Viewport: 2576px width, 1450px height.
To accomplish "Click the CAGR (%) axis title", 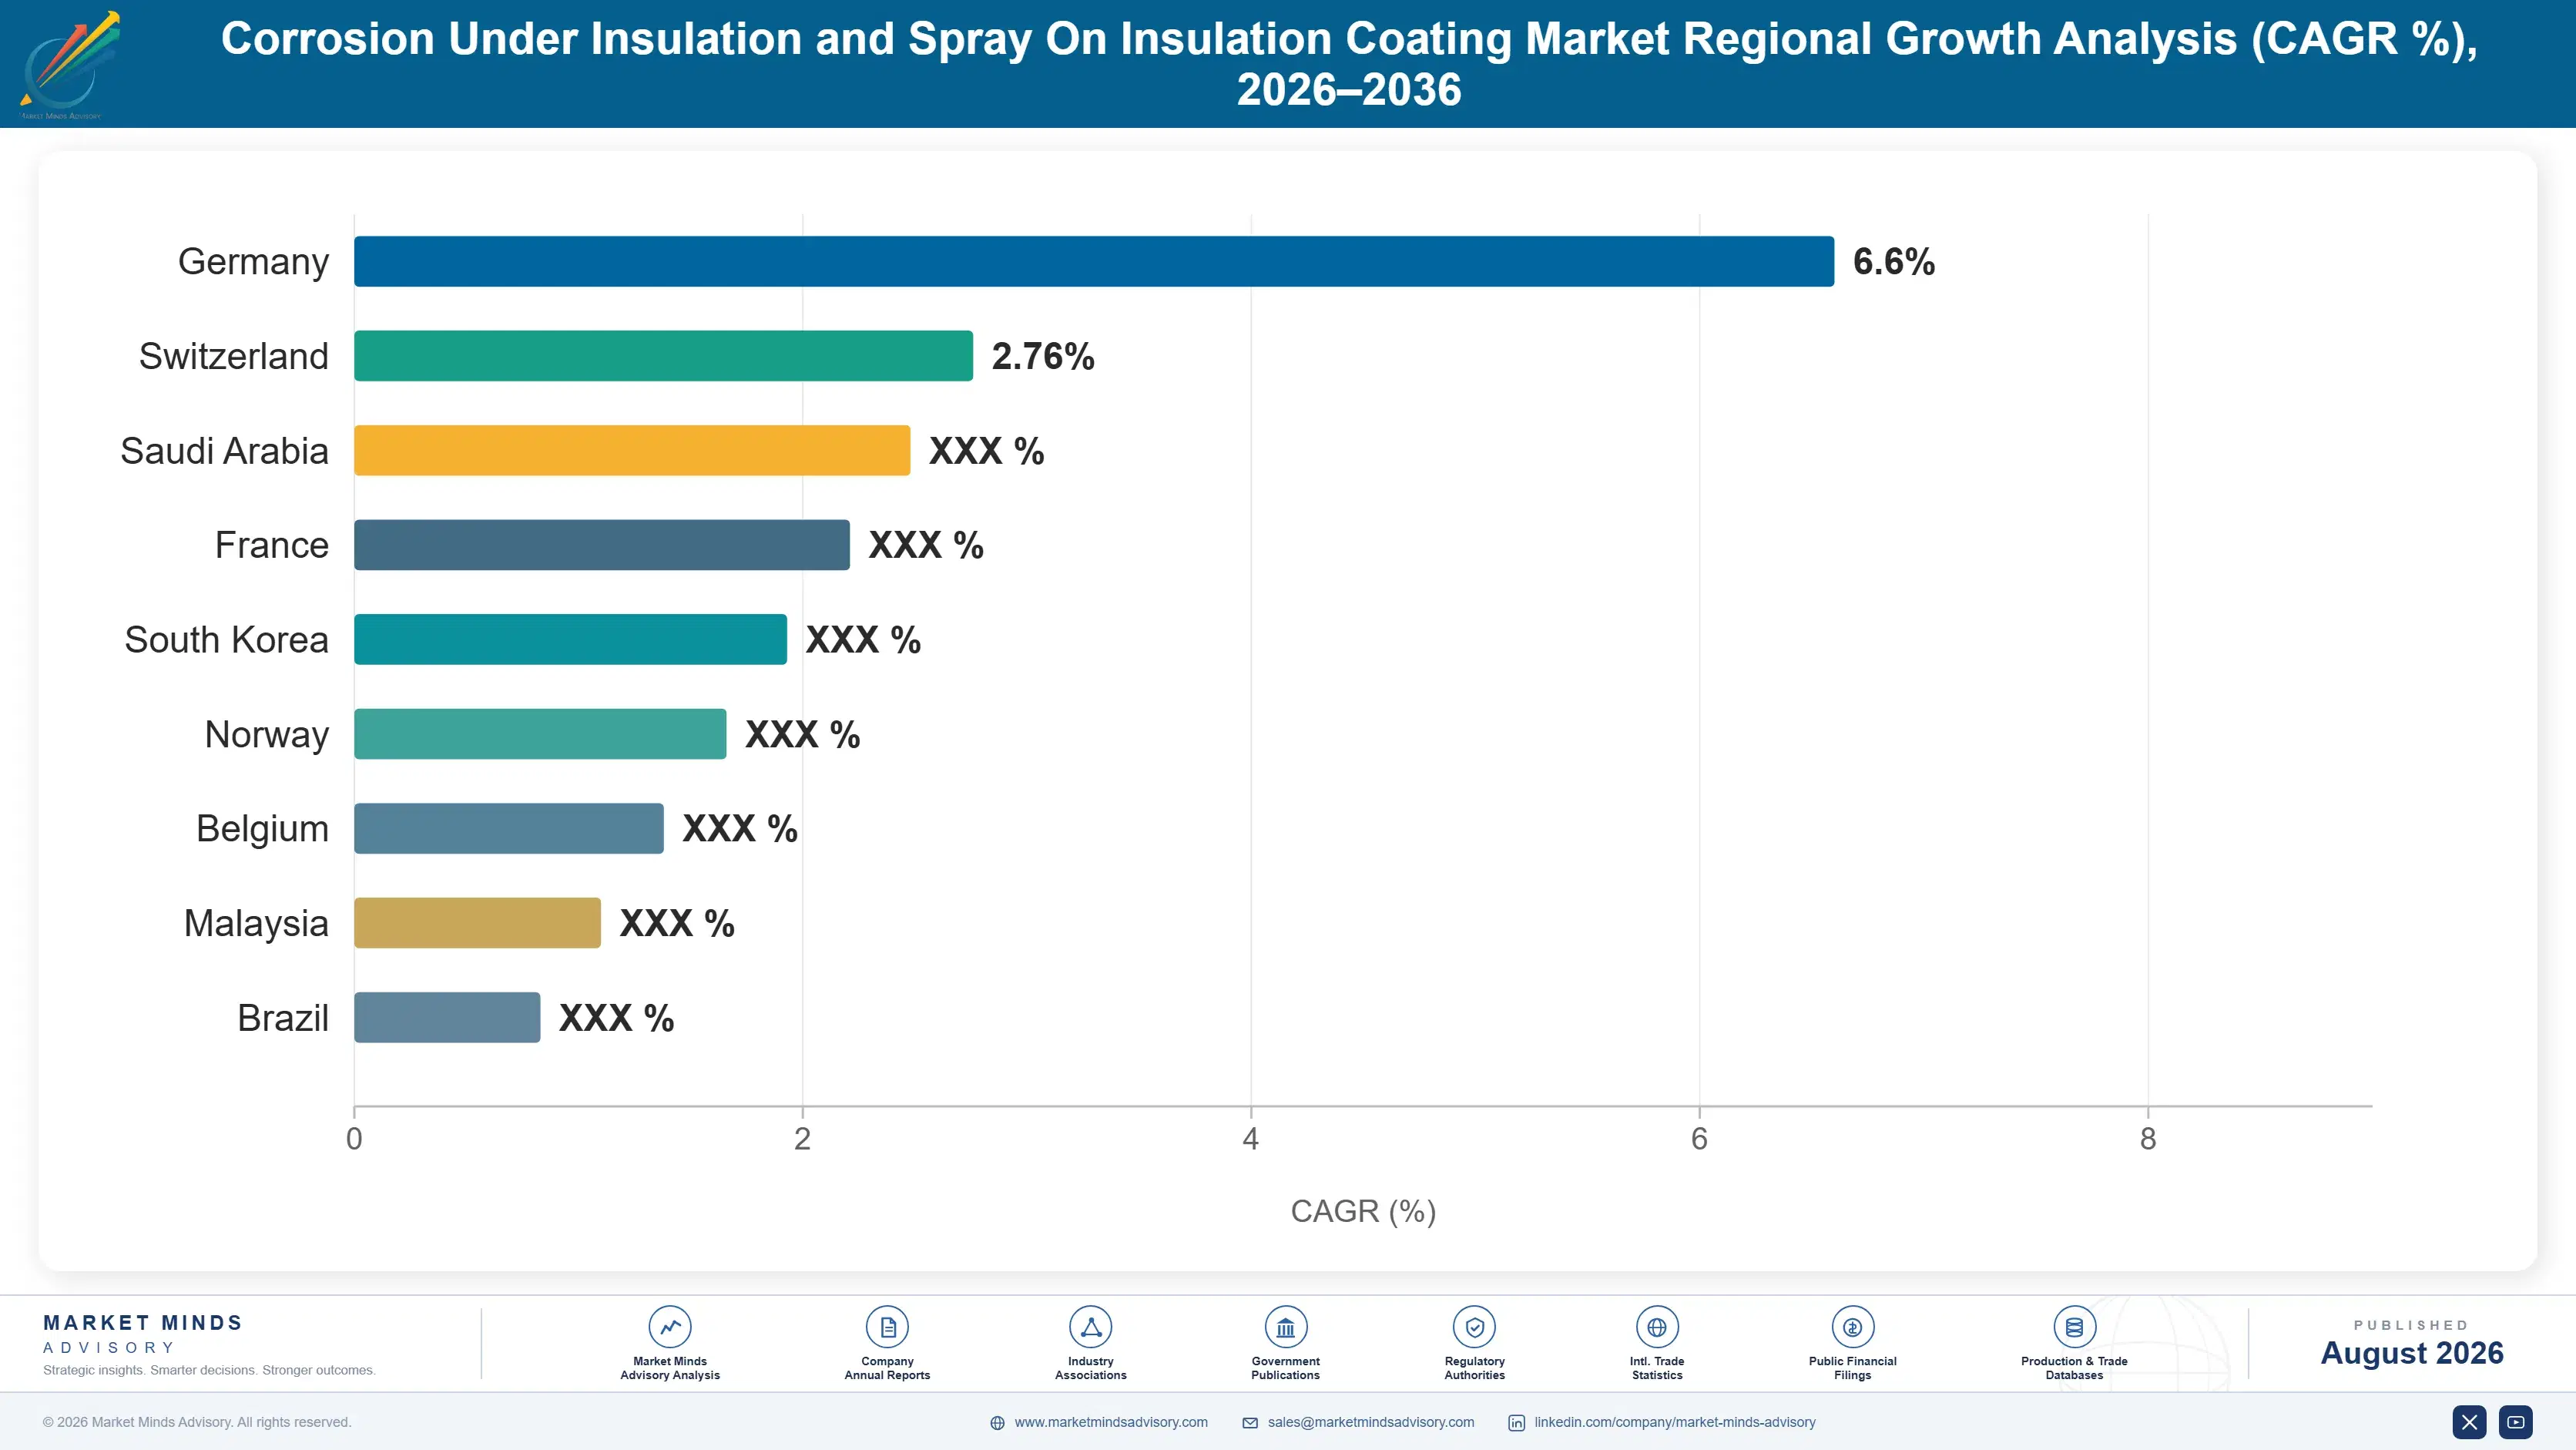I will click(1363, 1211).
